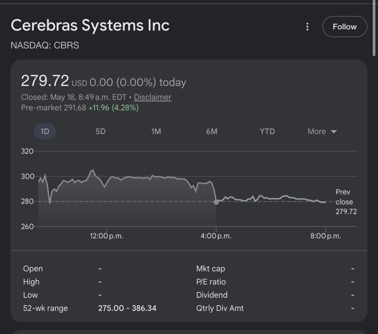
Task: Switch chart to 1M range
Action: point(156,131)
